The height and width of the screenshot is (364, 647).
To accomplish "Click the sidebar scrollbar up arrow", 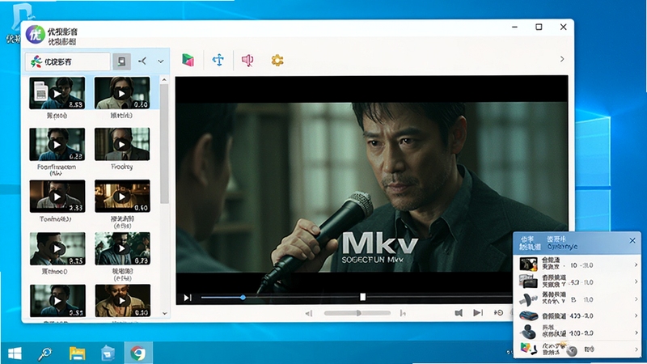I will [x=164, y=79].
